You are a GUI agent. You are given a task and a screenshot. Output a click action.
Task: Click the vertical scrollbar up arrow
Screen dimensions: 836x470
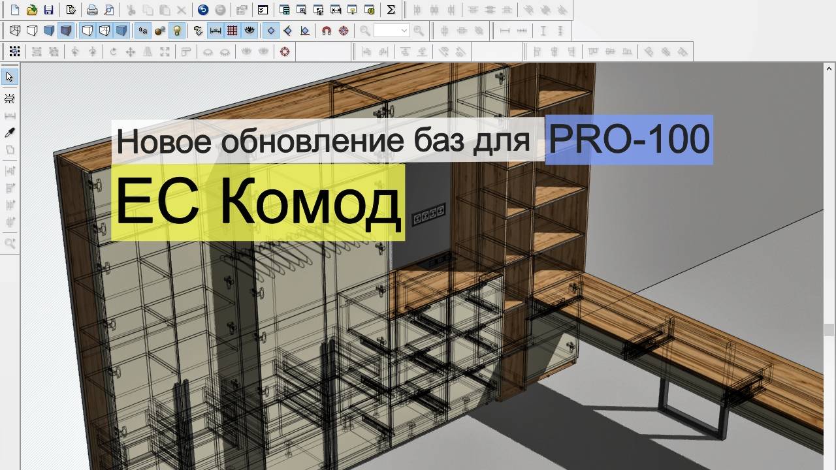coord(829,69)
